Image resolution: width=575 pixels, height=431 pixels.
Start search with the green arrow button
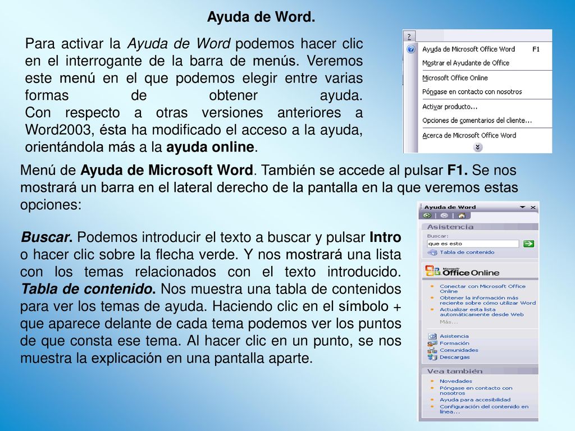pos(528,244)
